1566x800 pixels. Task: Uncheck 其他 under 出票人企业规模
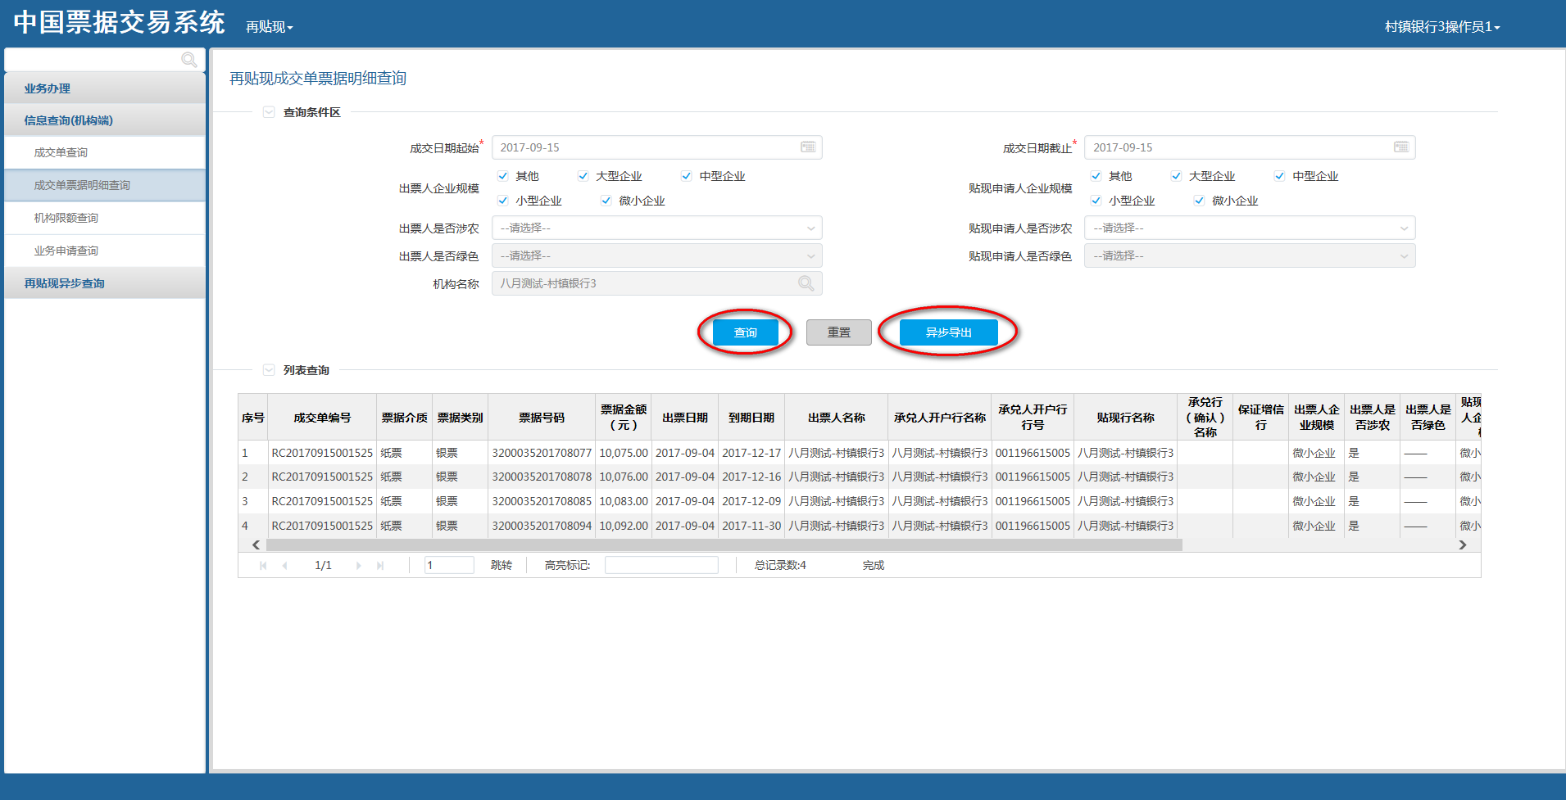point(503,176)
